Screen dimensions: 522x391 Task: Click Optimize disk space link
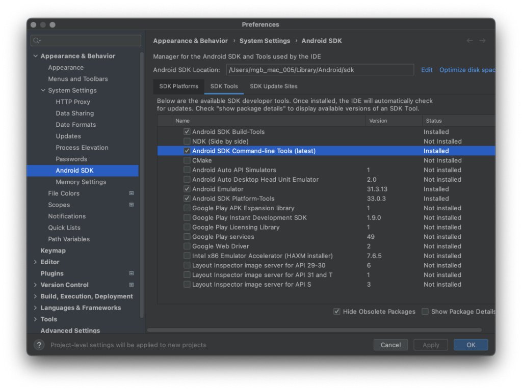coord(467,70)
